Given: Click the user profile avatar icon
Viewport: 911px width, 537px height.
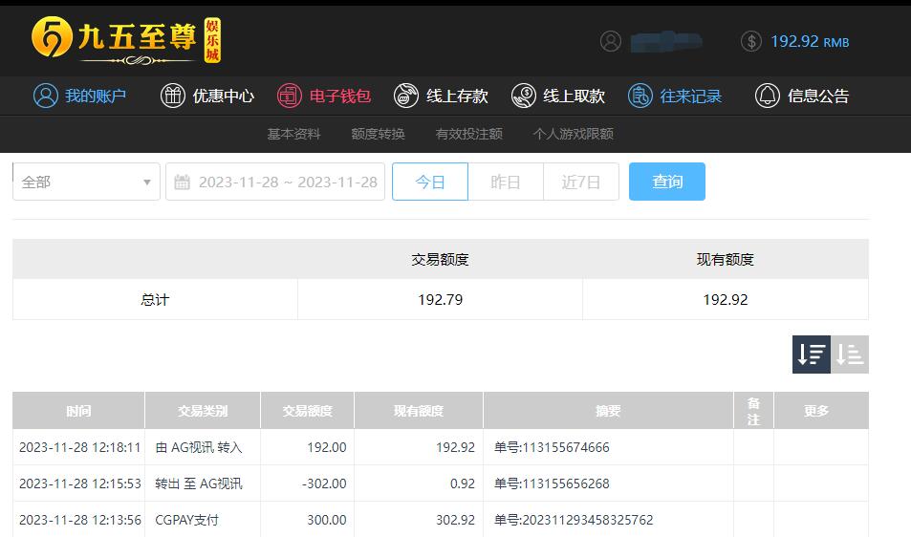Looking at the screenshot, I should (611, 41).
